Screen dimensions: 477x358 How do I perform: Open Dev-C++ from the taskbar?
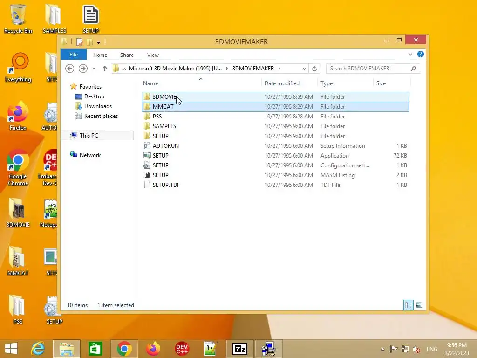[182, 349]
